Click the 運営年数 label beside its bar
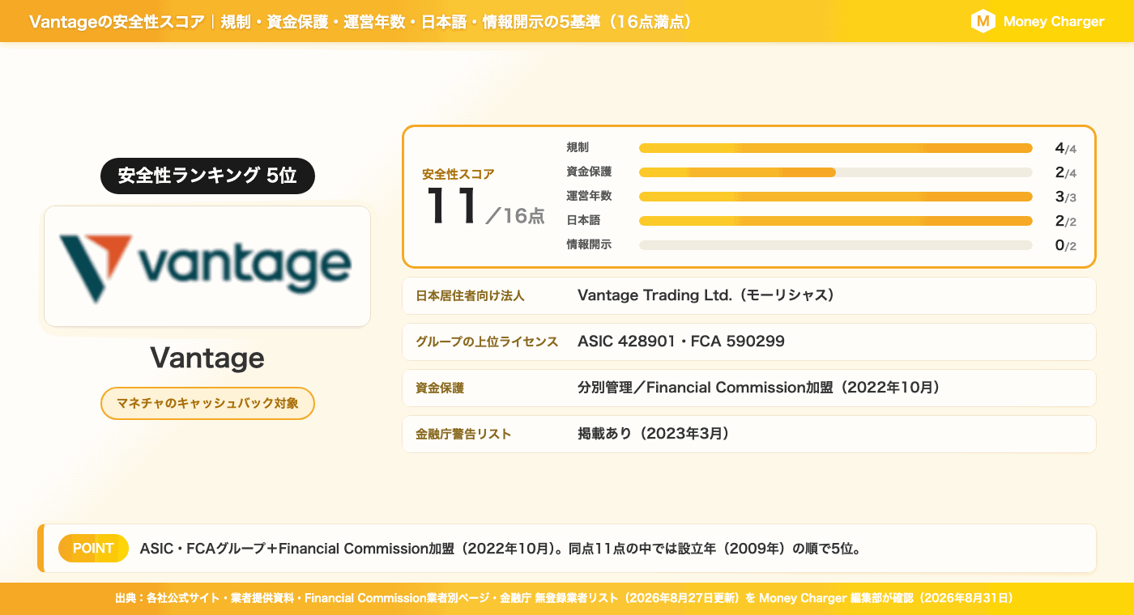The height and width of the screenshot is (615, 1134). click(x=589, y=197)
